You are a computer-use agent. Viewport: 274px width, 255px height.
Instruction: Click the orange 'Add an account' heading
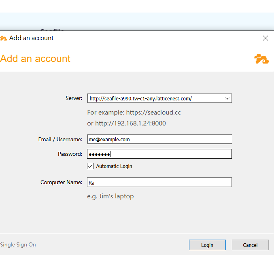coord(35,58)
